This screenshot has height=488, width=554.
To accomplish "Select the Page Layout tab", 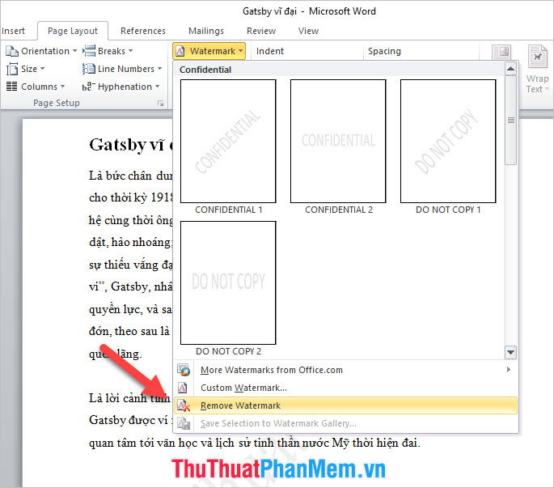I will [x=73, y=31].
